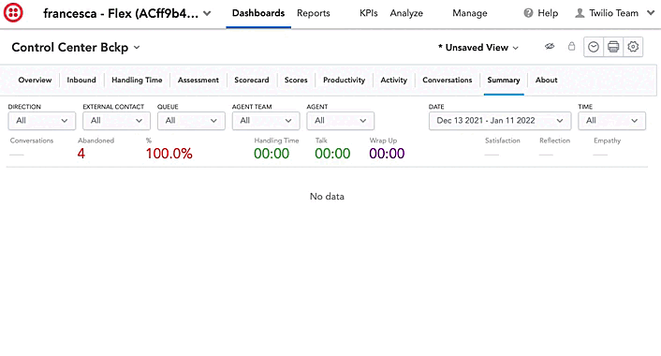661x356 pixels.
Task: Switch to the Overview tab
Action: pyautogui.click(x=35, y=80)
